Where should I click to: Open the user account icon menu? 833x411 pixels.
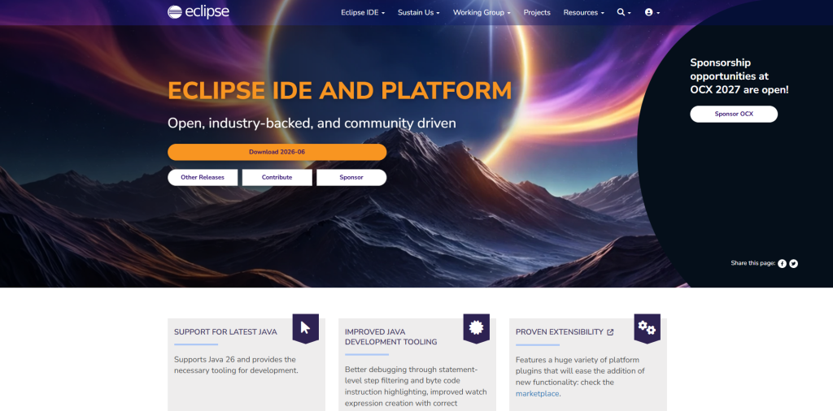[652, 12]
